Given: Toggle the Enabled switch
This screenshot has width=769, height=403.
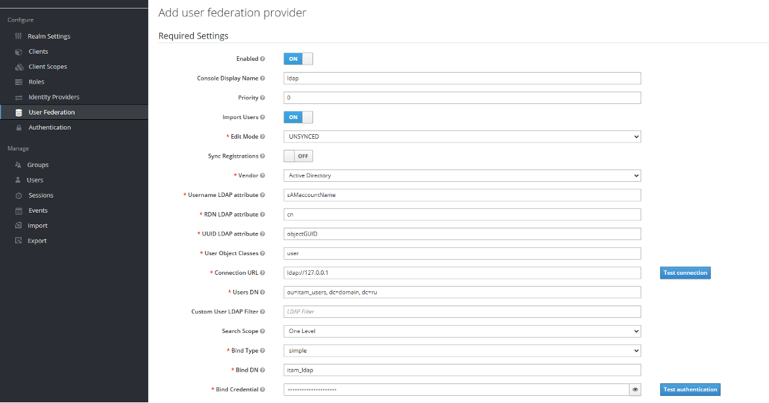Looking at the screenshot, I should (x=298, y=59).
